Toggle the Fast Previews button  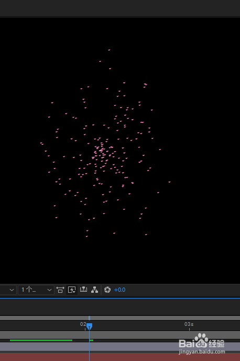tap(72, 290)
